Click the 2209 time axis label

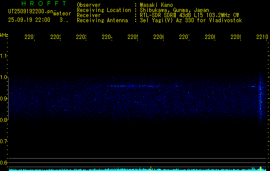tap(236, 37)
